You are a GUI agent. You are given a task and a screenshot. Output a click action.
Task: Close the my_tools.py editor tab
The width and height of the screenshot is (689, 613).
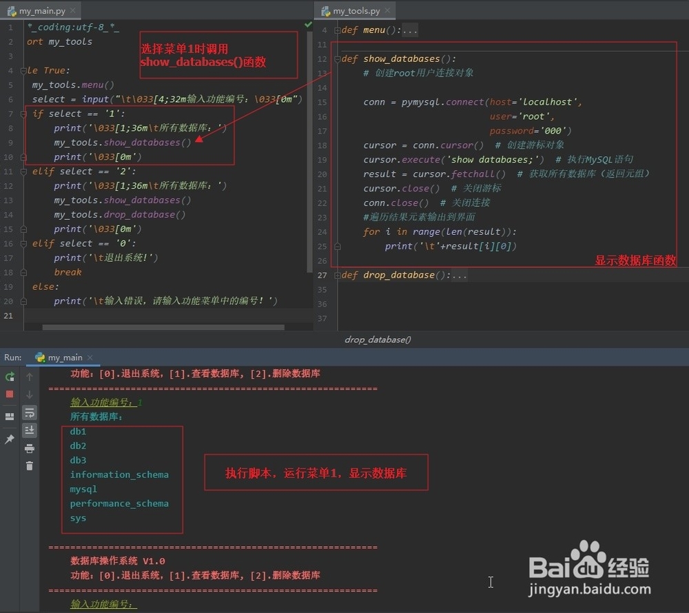[387, 10]
